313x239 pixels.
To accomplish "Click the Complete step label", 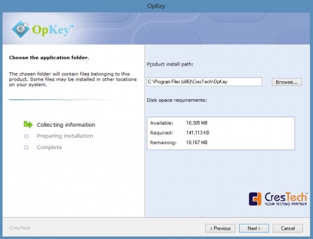I will (x=49, y=147).
